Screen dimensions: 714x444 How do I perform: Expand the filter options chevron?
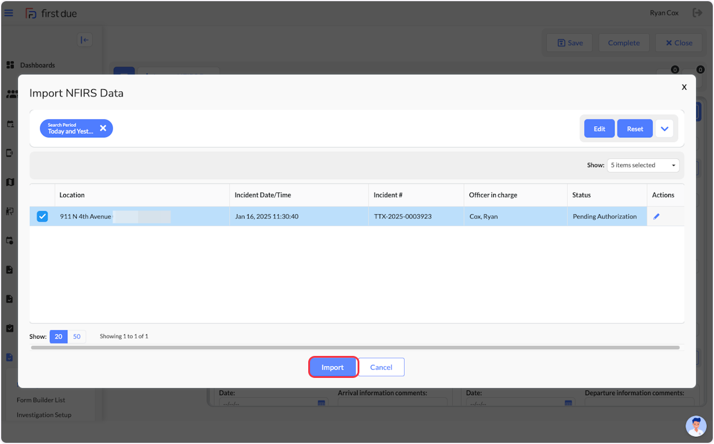[665, 129]
